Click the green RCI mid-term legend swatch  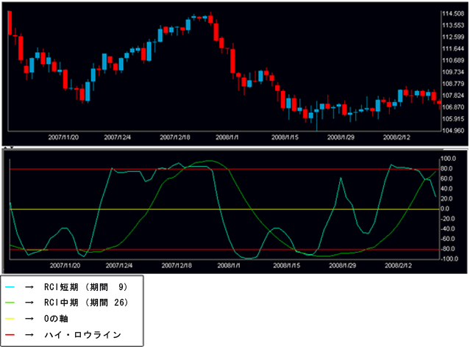(10, 303)
